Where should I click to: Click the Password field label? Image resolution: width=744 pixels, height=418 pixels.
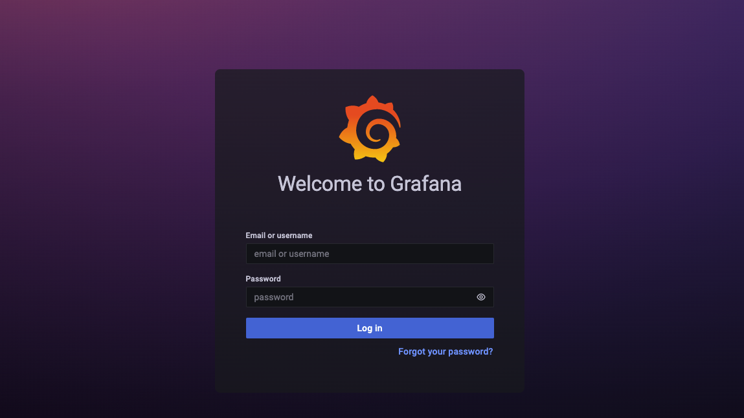coord(263,279)
